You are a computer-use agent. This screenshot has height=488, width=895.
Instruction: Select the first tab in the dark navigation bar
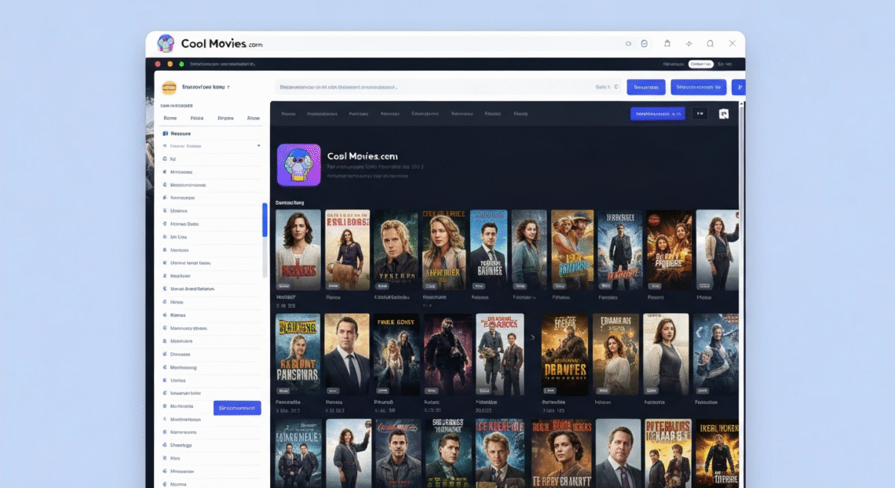(x=289, y=113)
